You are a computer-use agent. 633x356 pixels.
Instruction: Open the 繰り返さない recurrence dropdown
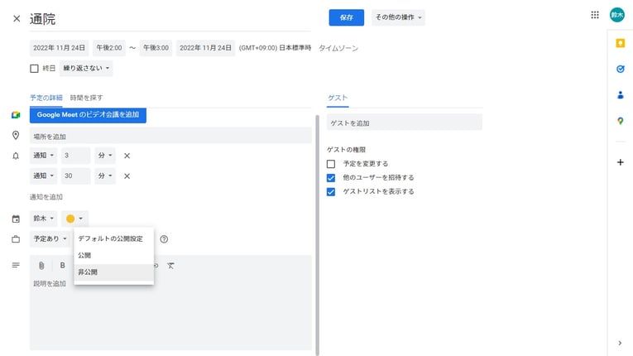point(86,68)
